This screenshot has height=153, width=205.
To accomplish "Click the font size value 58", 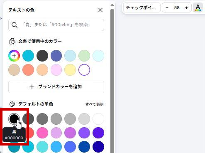I will (177, 7).
